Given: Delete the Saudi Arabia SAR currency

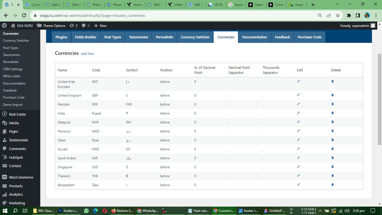Looking at the screenshot, I should 333,158.
